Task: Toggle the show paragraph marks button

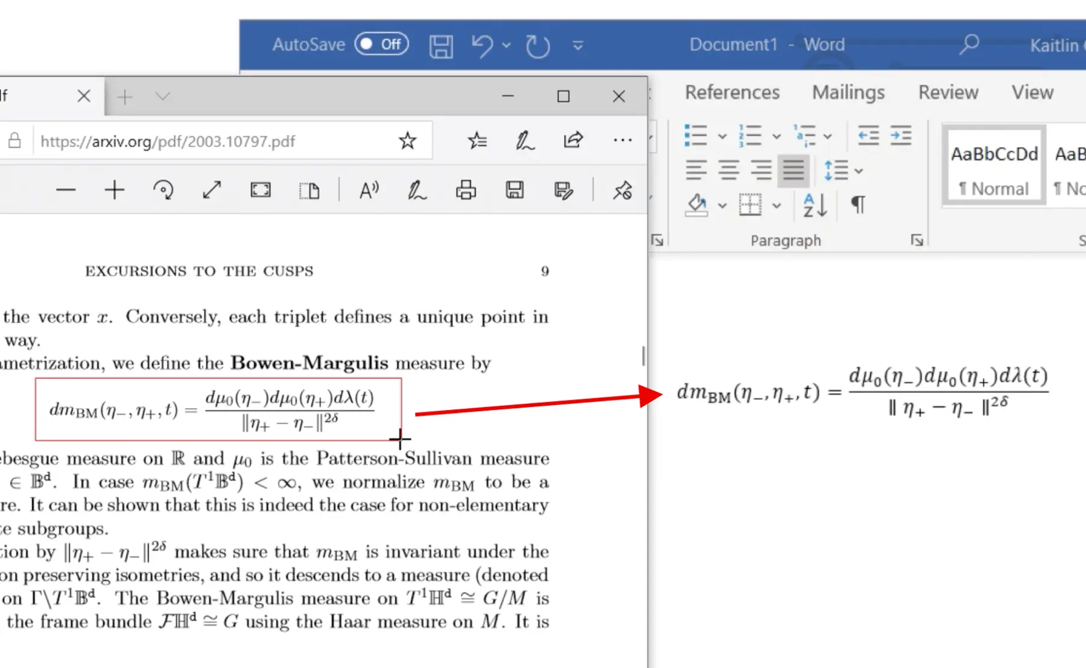Action: pyautogui.click(x=858, y=205)
